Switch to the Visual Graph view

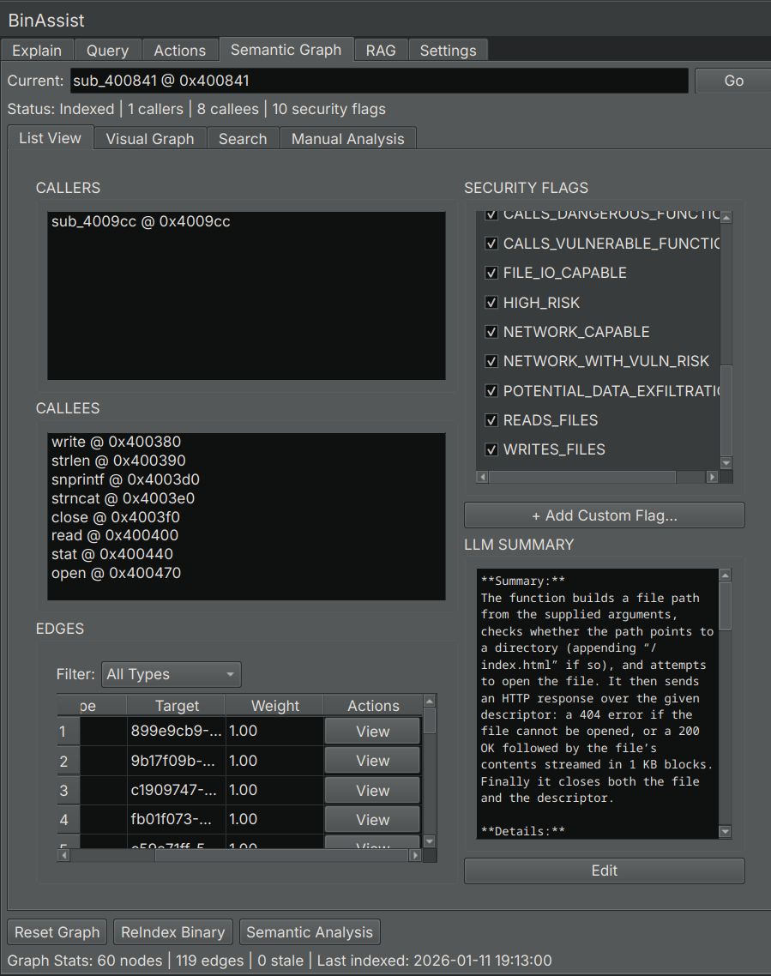[x=149, y=138]
